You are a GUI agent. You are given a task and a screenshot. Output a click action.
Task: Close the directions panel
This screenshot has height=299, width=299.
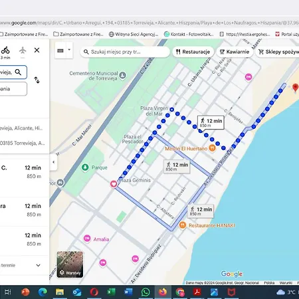click(x=37, y=50)
